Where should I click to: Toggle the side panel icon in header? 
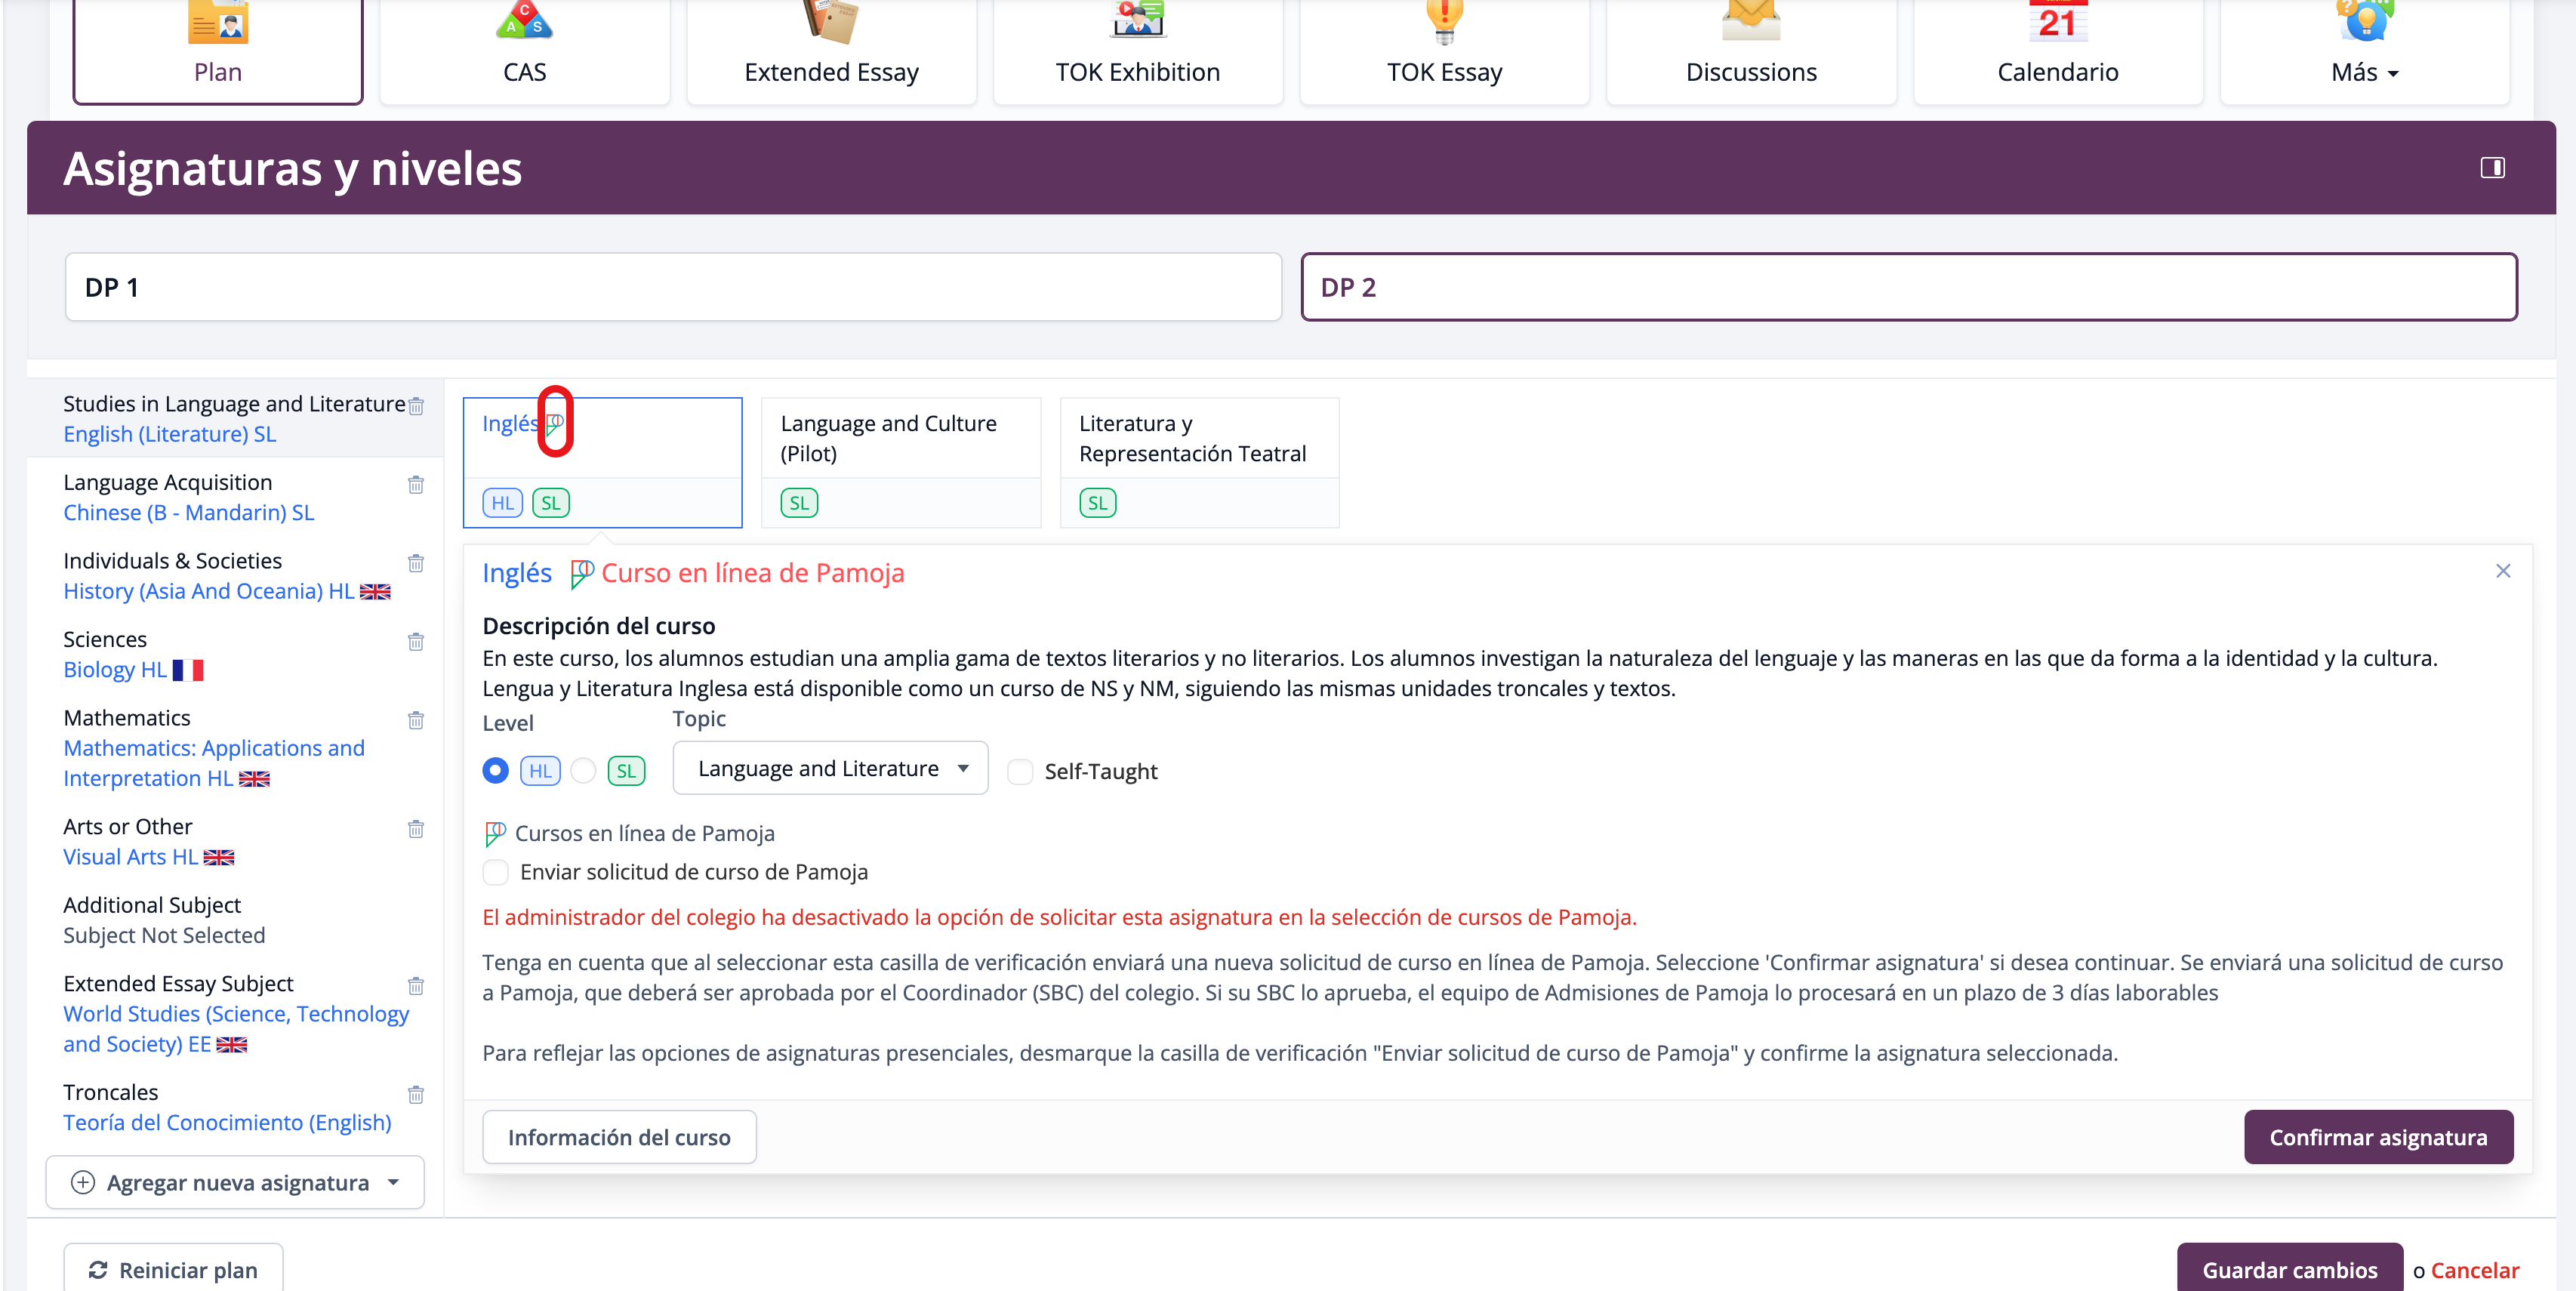tap(2492, 168)
